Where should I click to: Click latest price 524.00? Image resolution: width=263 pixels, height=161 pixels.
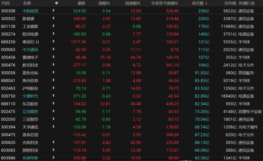tap(80, 11)
